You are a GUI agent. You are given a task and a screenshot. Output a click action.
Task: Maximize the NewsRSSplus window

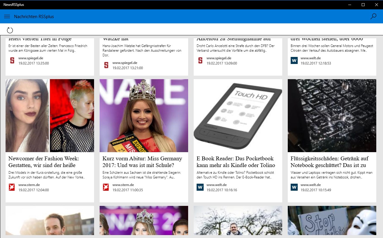[363, 5]
